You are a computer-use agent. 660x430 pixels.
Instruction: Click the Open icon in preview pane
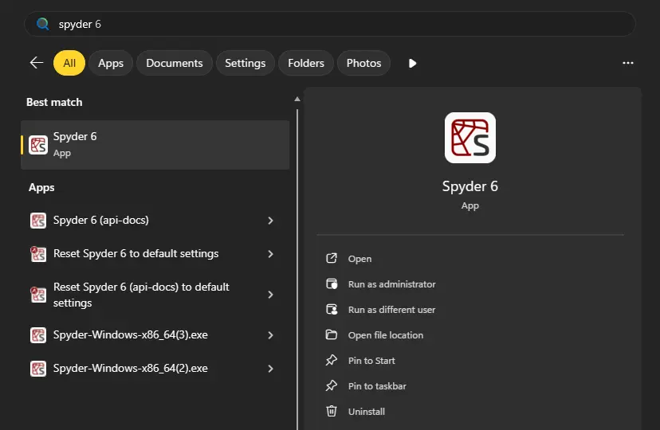click(x=332, y=258)
